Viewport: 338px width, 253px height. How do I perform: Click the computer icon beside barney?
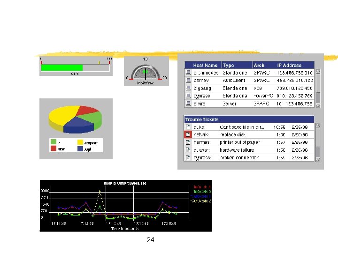[x=188, y=80]
